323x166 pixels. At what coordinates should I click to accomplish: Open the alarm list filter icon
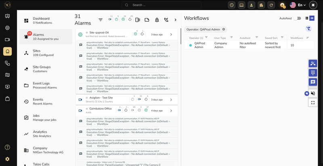101,19
